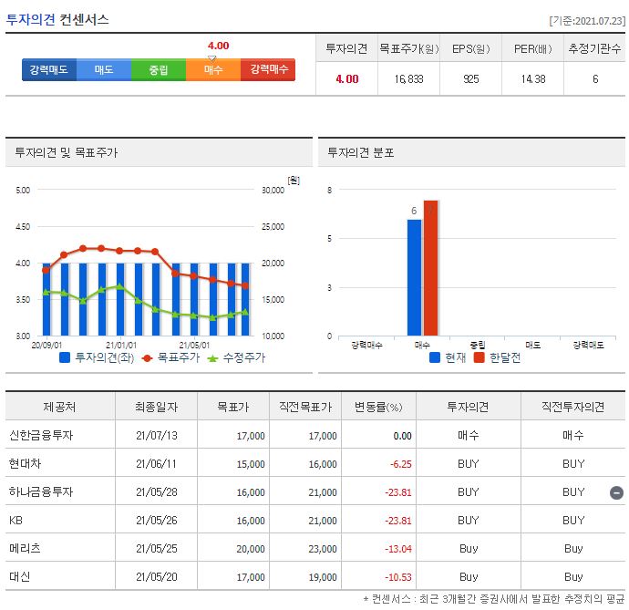The image size is (629, 610).
Task: Click the -10.53 change rate value
Action: 398,577
